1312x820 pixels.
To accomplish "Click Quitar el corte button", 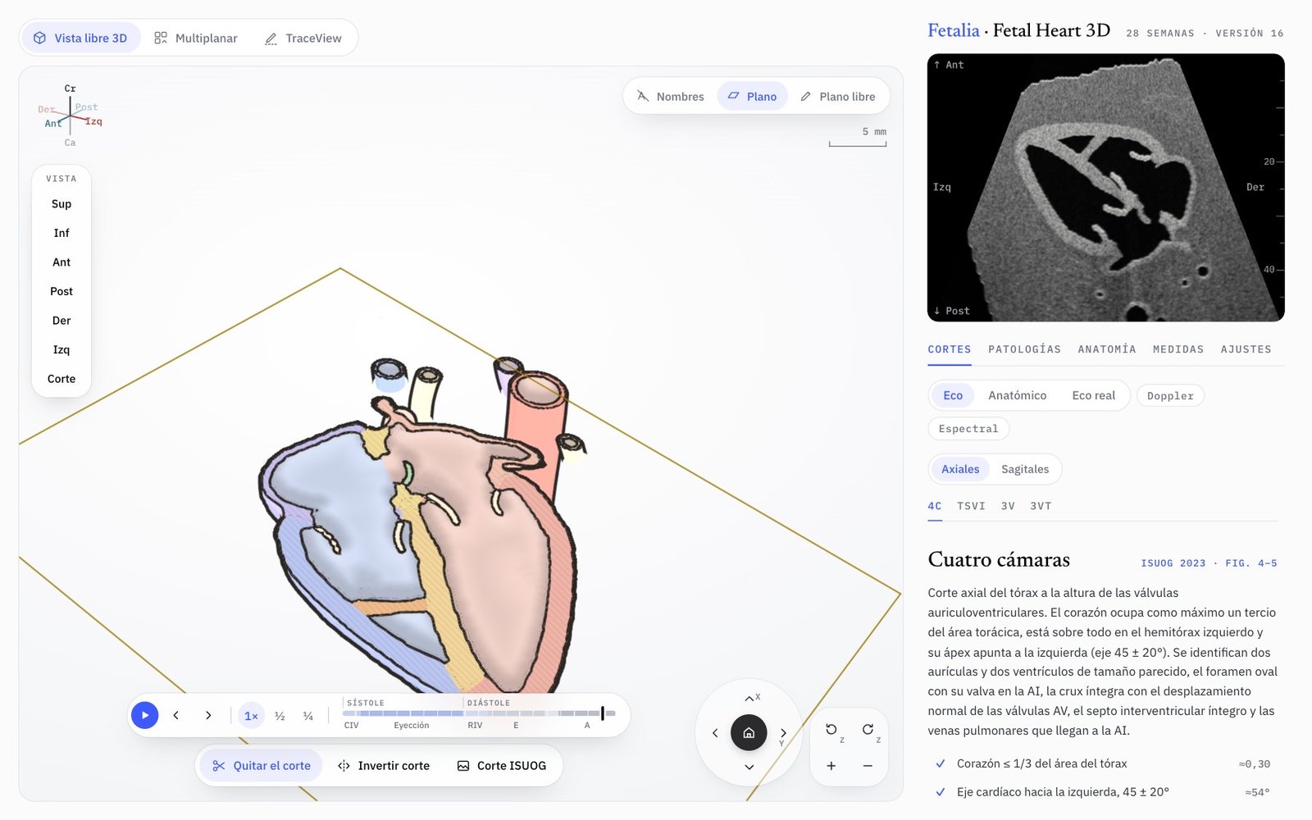I will coord(262,766).
